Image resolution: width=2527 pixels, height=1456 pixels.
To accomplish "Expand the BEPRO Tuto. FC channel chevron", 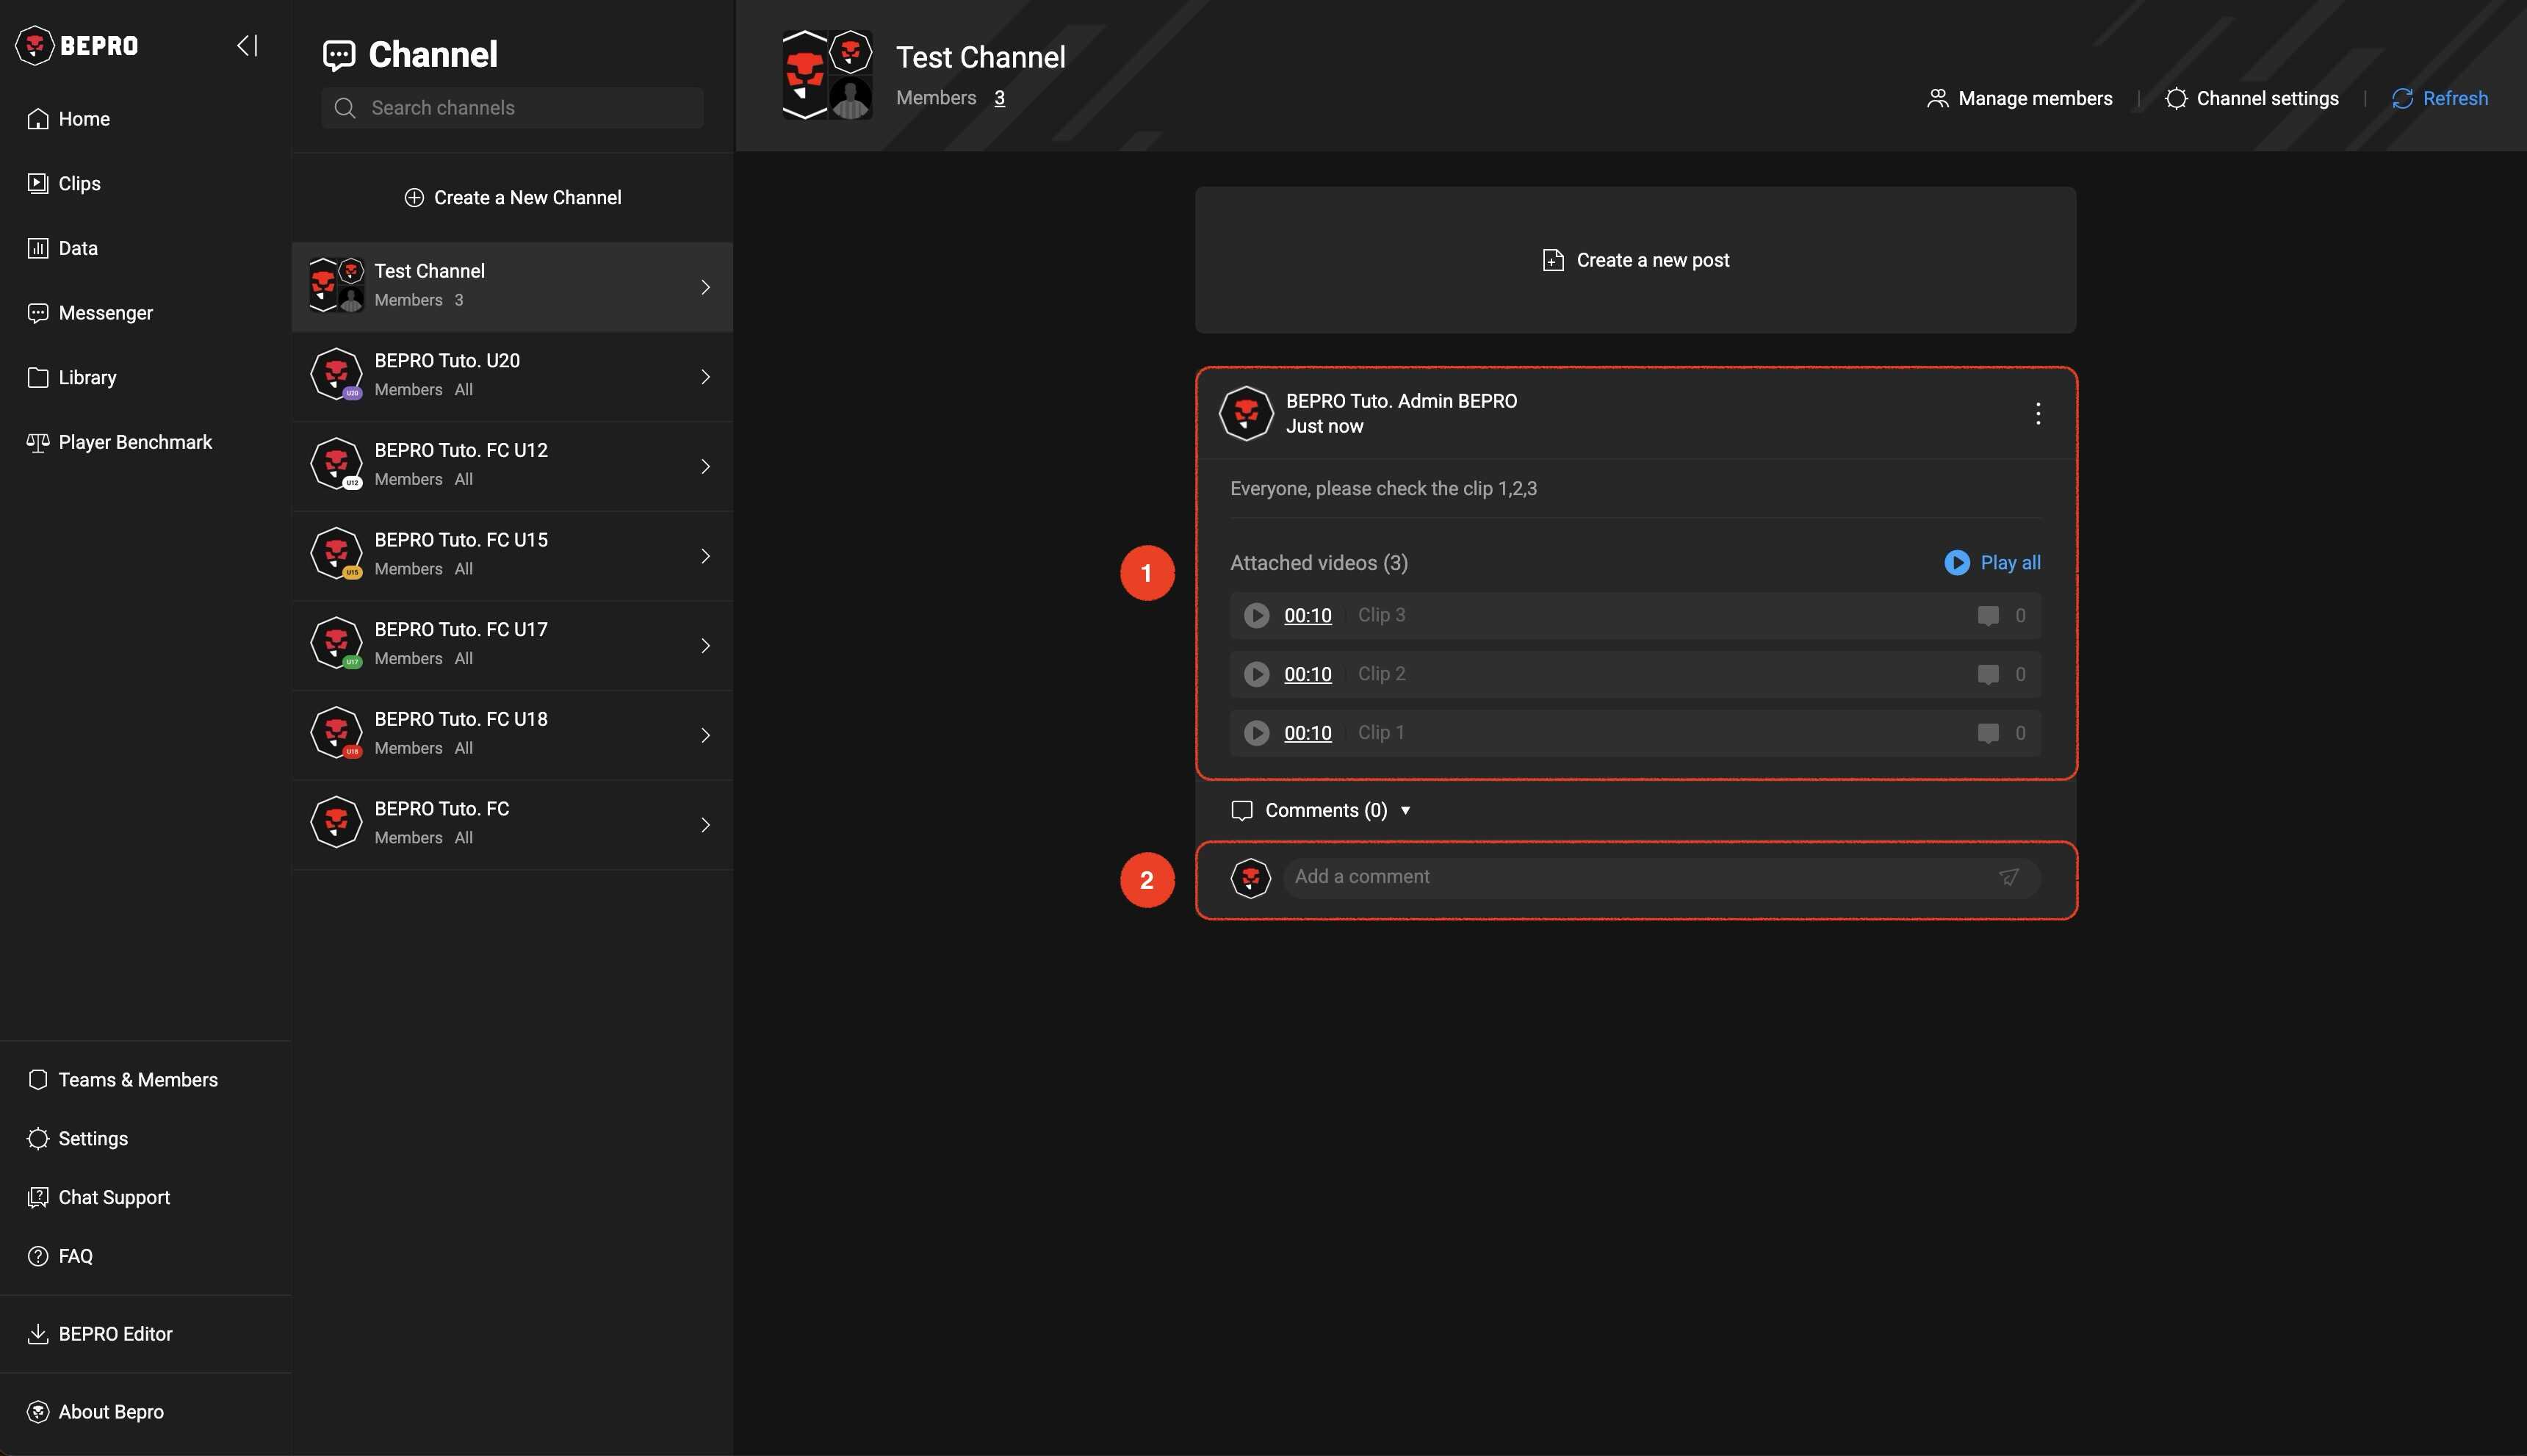I will (705, 825).
